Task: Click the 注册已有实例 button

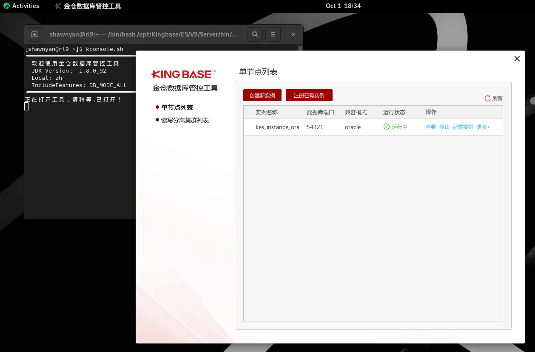Action: click(309, 95)
